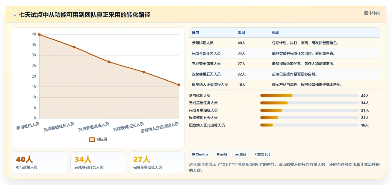The image size is (392, 185).
Task: Click the 数据卡片 chip
Action: point(262,154)
